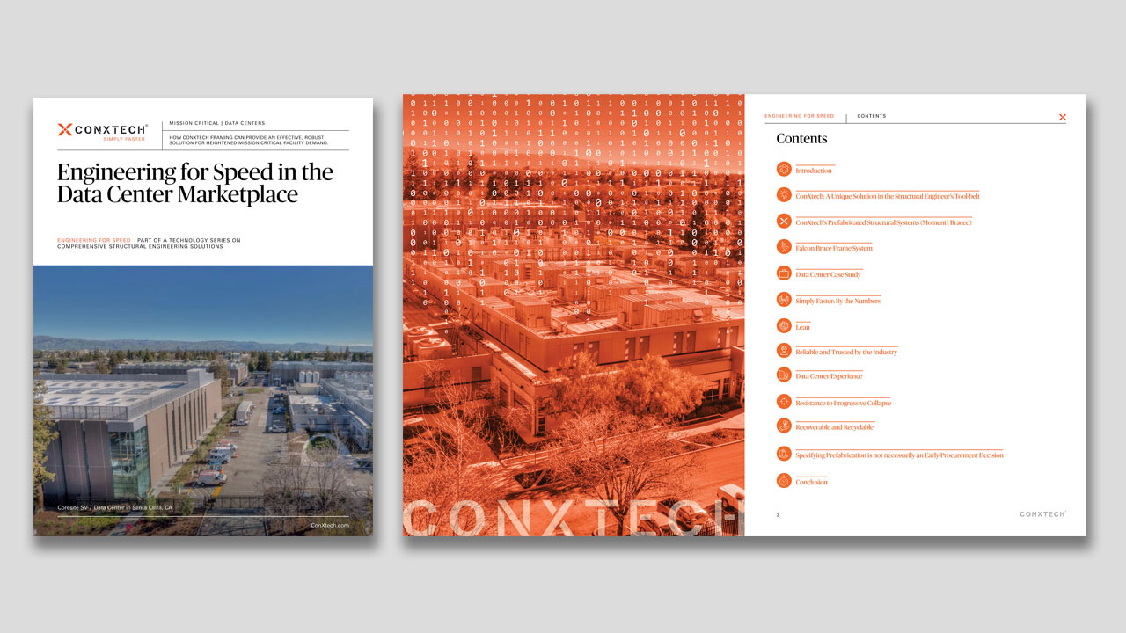The image size is (1126, 633).
Task: Click the ConXtech Simply Faster logo
Action: 102,131
